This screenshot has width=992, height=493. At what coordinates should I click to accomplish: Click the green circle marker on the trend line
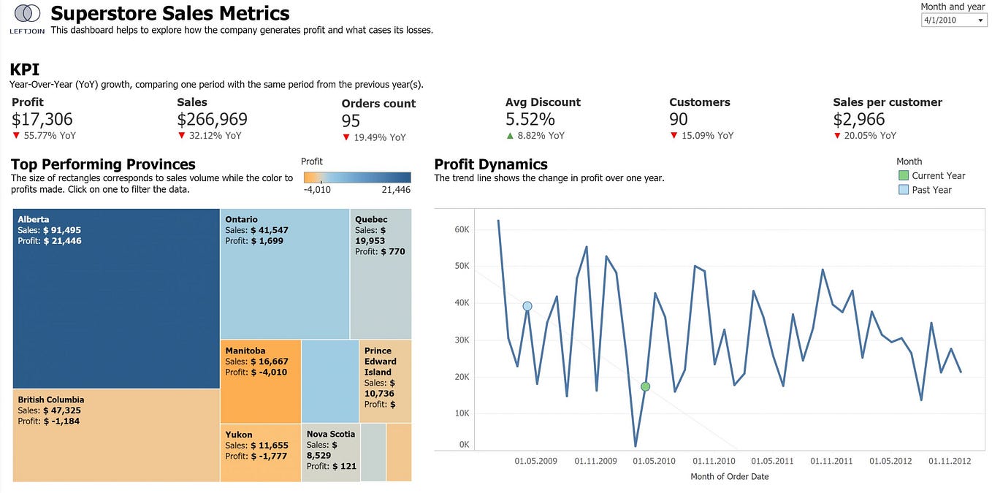[646, 386]
